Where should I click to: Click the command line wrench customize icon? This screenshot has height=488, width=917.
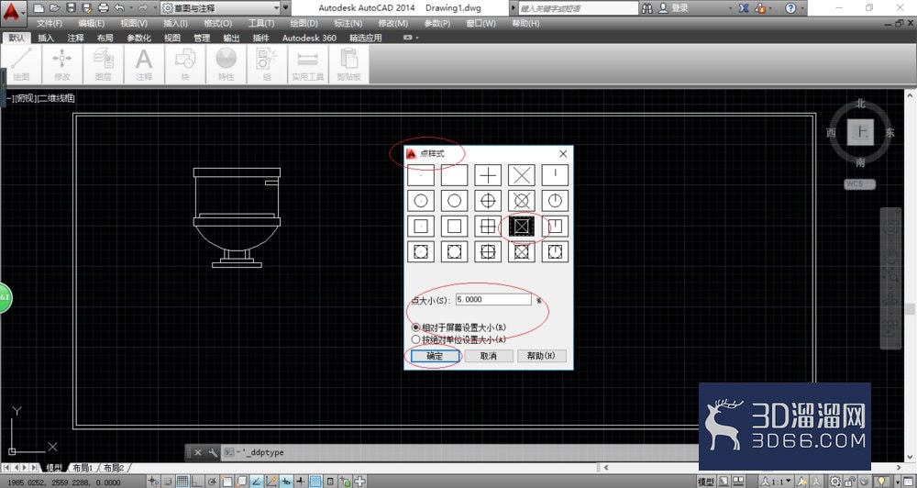213,452
